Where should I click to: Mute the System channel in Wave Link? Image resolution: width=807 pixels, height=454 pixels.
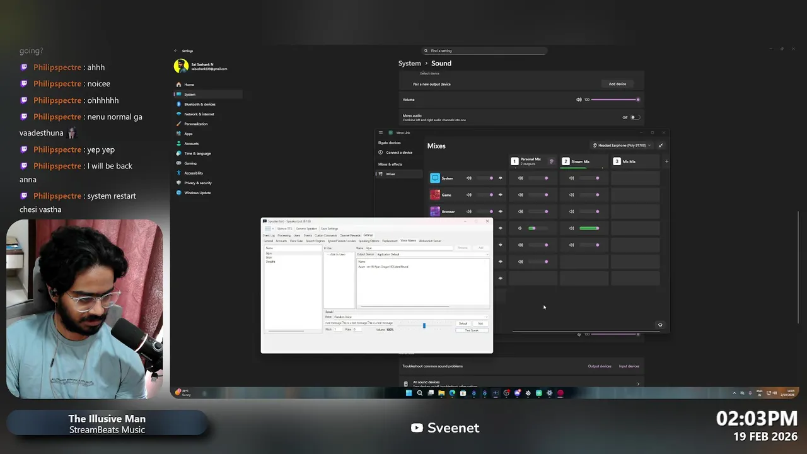[468, 178]
